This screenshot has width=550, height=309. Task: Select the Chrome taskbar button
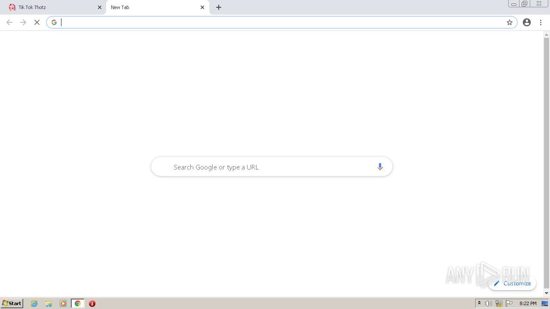tap(78, 303)
